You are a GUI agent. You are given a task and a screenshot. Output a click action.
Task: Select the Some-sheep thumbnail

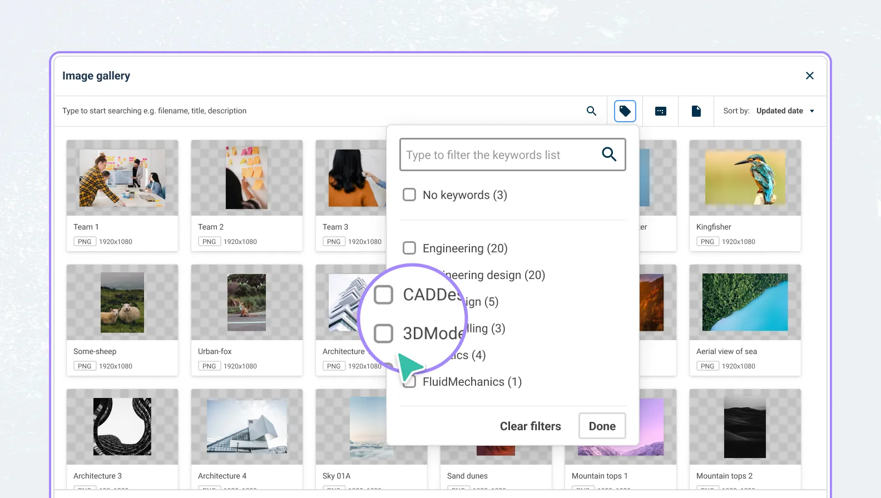(x=122, y=302)
